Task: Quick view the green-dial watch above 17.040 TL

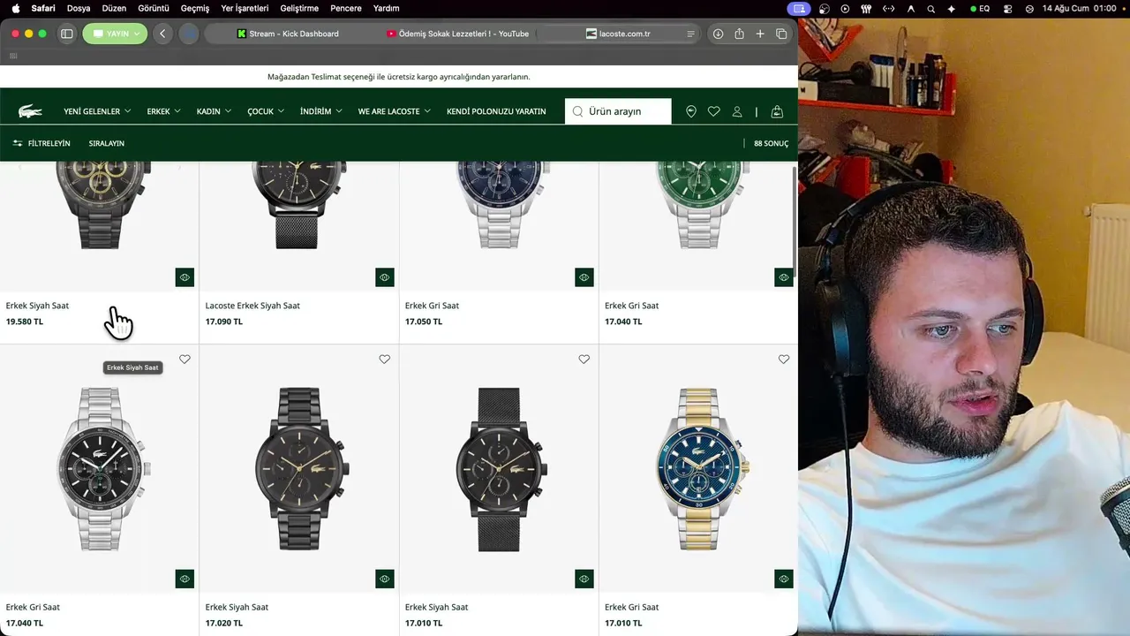Action: [783, 277]
